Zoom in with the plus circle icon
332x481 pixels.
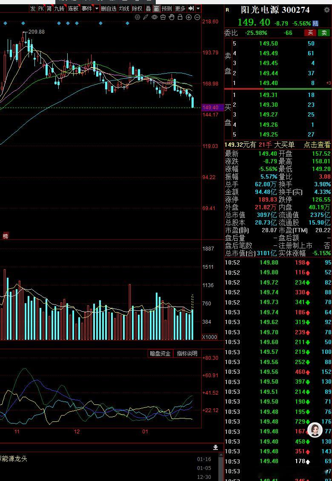pyautogui.click(x=189, y=17)
